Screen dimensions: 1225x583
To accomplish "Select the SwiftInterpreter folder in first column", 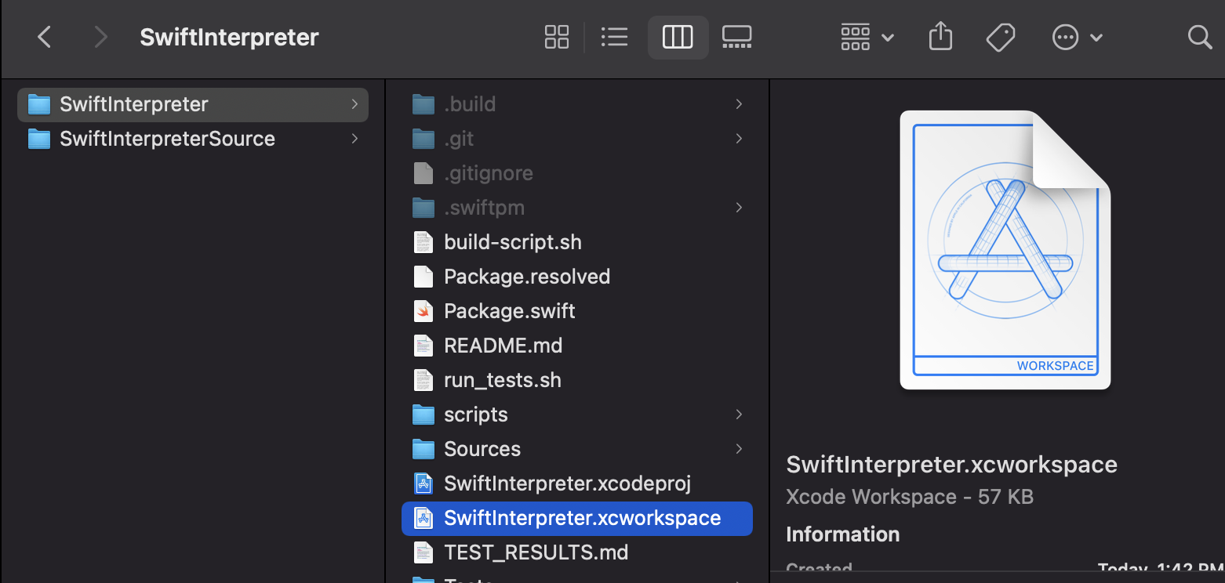I will (x=193, y=104).
